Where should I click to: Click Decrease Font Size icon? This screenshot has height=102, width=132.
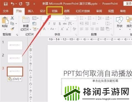[x=67, y=29]
